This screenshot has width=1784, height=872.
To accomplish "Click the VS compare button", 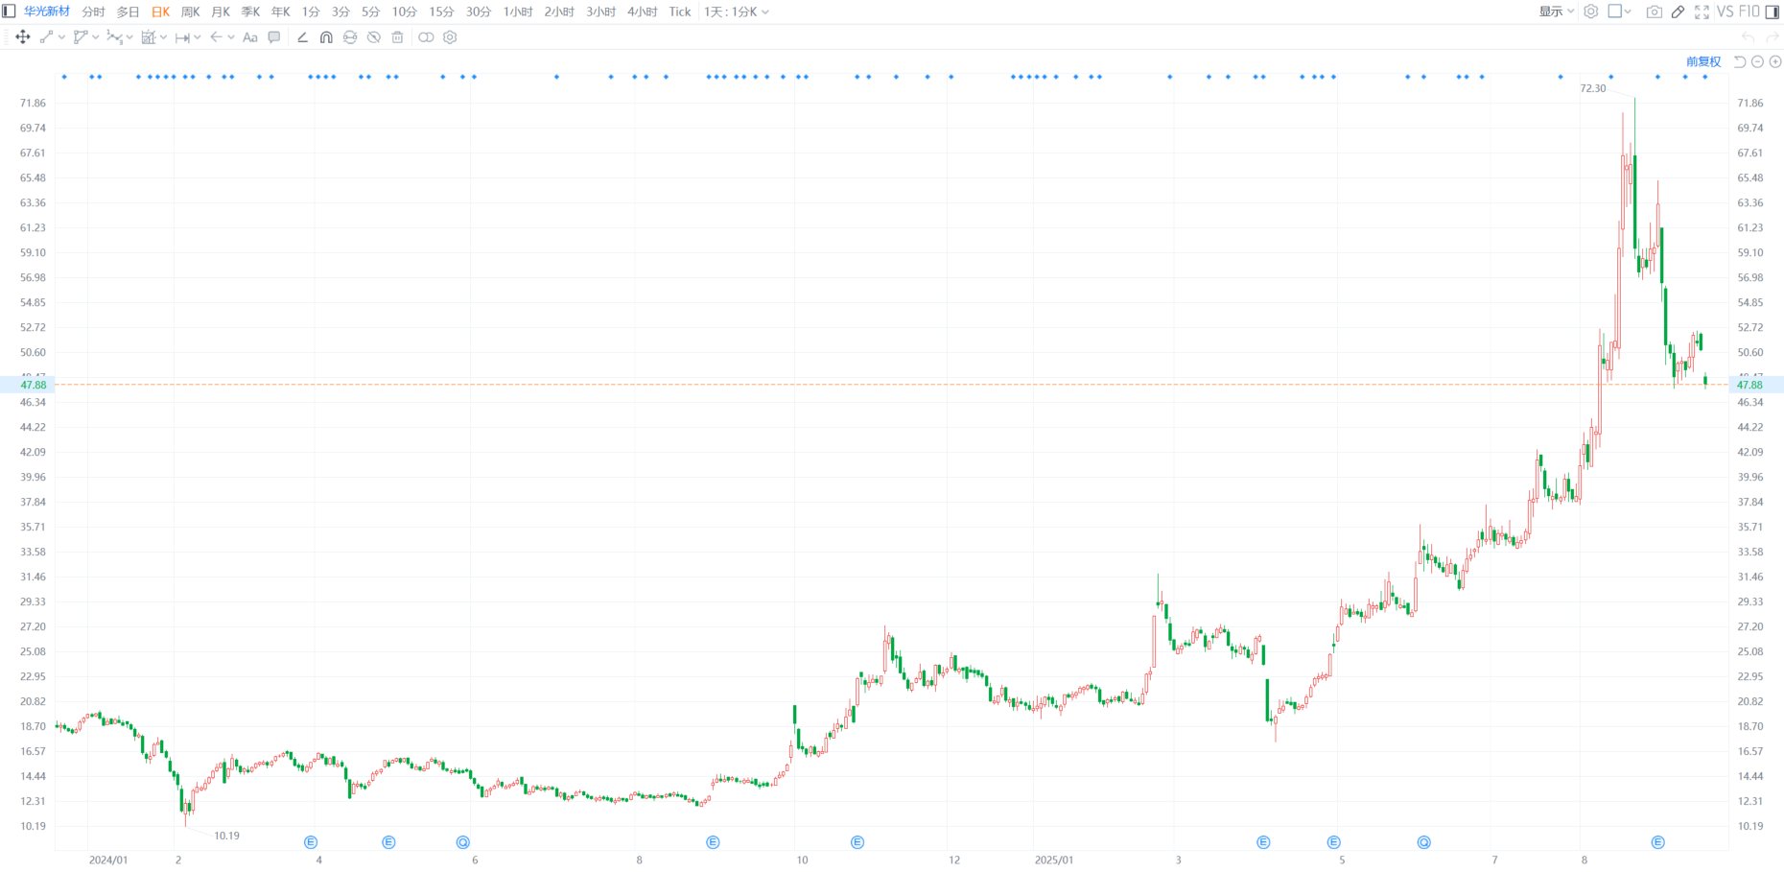I will (x=1725, y=12).
